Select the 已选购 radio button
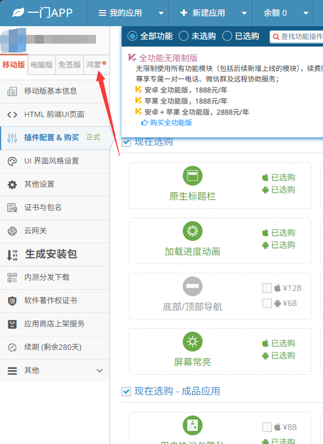This screenshot has height=444, width=323. pyautogui.click(x=227, y=36)
